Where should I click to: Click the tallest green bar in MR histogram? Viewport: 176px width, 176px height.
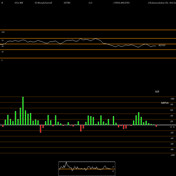23,111
